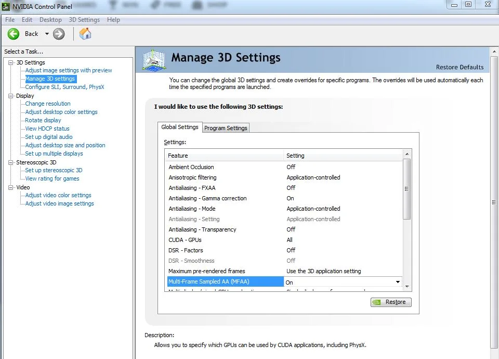Viewport: 499px width, 359px height.
Task: Click Off value for Ambient Occlusion
Action: coord(291,167)
